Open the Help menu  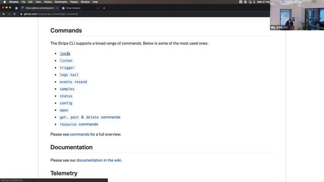[95, 2]
